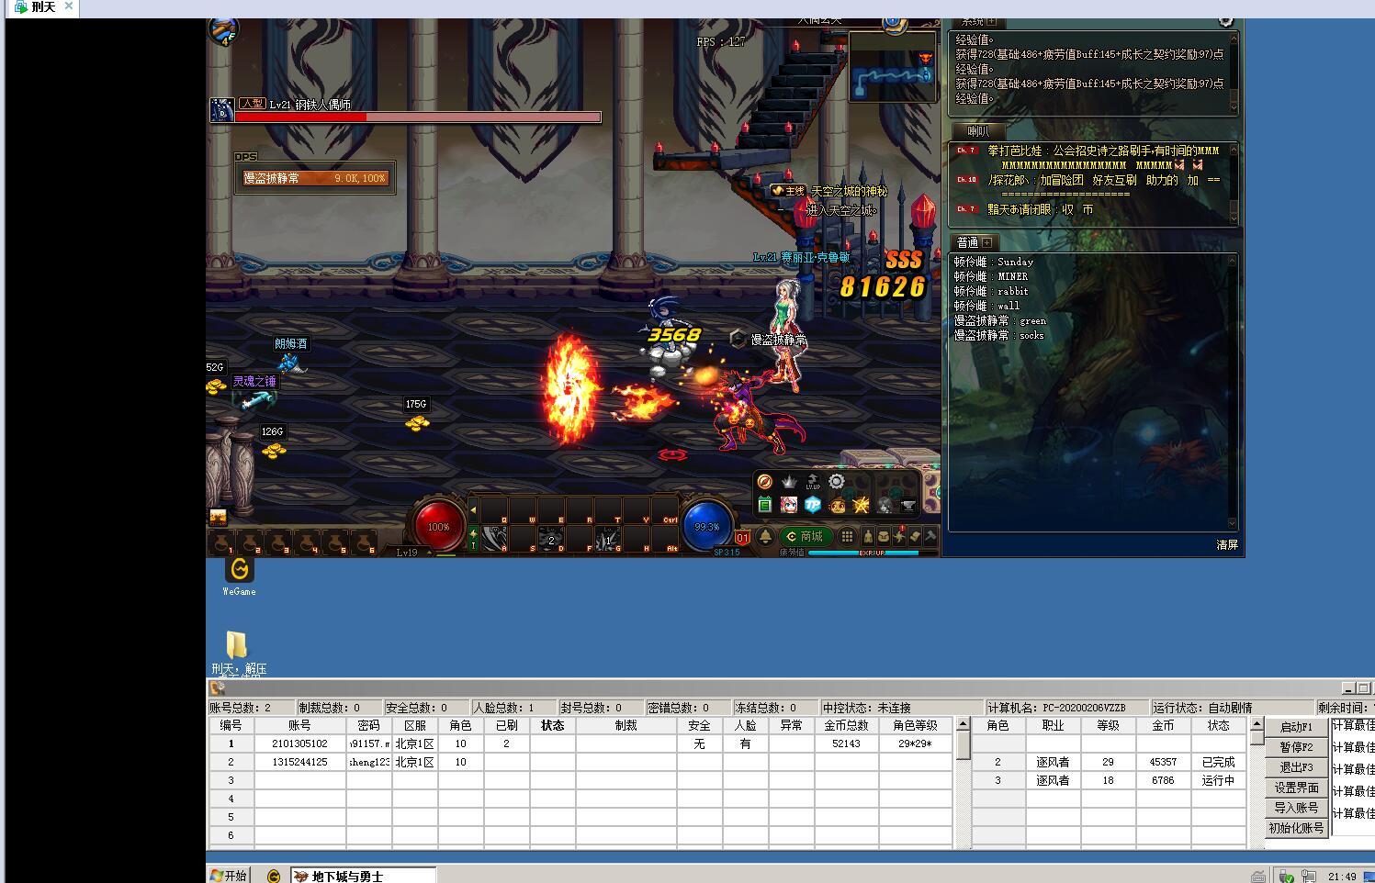Image resolution: width=1375 pixels, height=883 pixels.
Task: Click account table scroll up arrow
Action: [964, 723]
